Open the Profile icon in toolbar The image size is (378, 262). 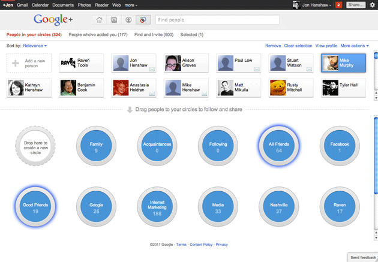pos(128,20)
